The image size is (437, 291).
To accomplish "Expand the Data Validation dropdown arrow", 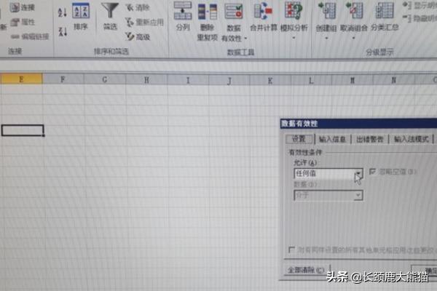I will pos(245,39).
